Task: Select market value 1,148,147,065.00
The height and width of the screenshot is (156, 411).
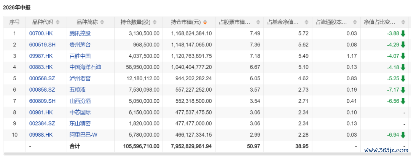Action: click(191, 45)
